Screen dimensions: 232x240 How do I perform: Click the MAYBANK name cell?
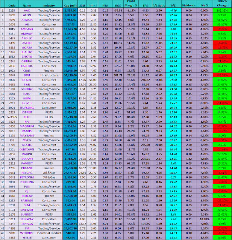pyautogui.click(x=27, y=136)
